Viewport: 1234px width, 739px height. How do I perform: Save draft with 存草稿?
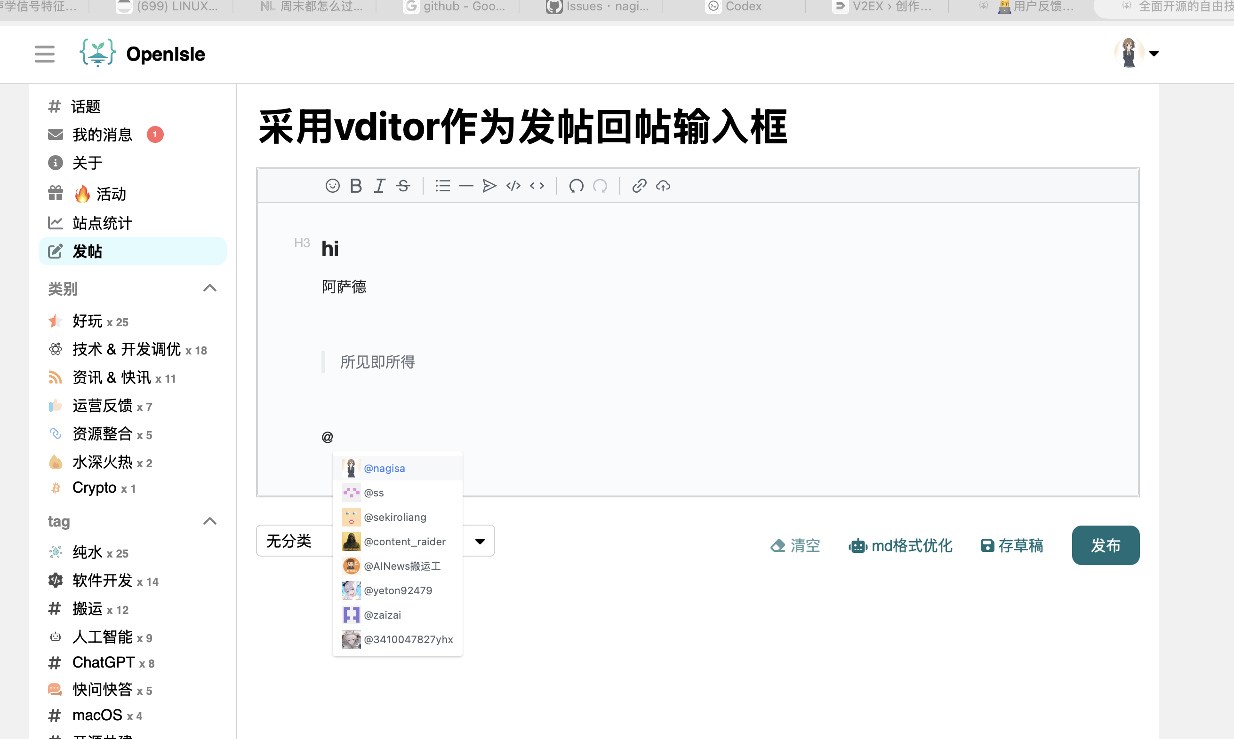[1012, 546]
